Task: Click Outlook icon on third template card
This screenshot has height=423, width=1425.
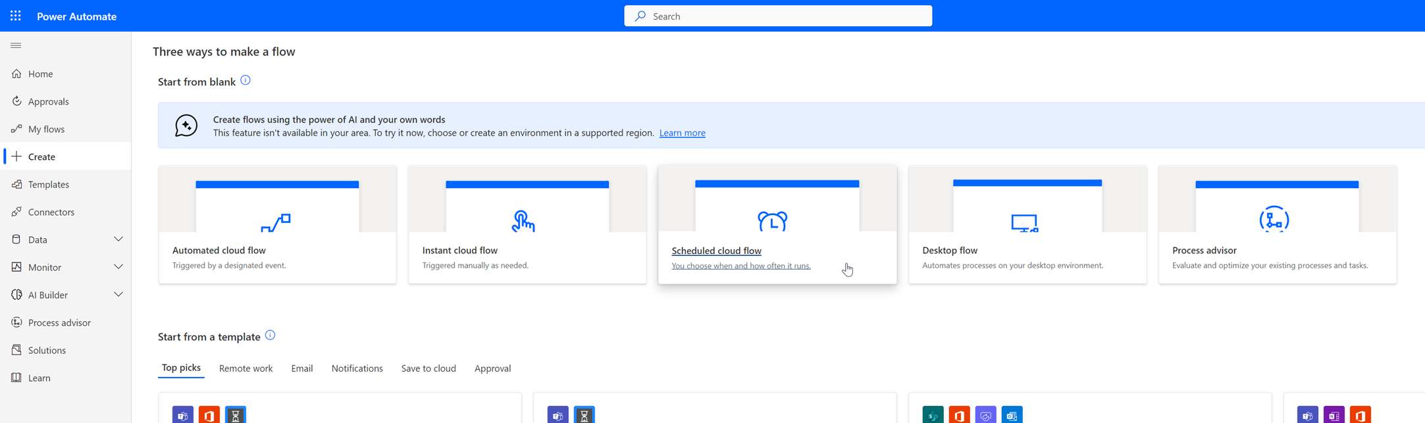Action: point(1012,415)
